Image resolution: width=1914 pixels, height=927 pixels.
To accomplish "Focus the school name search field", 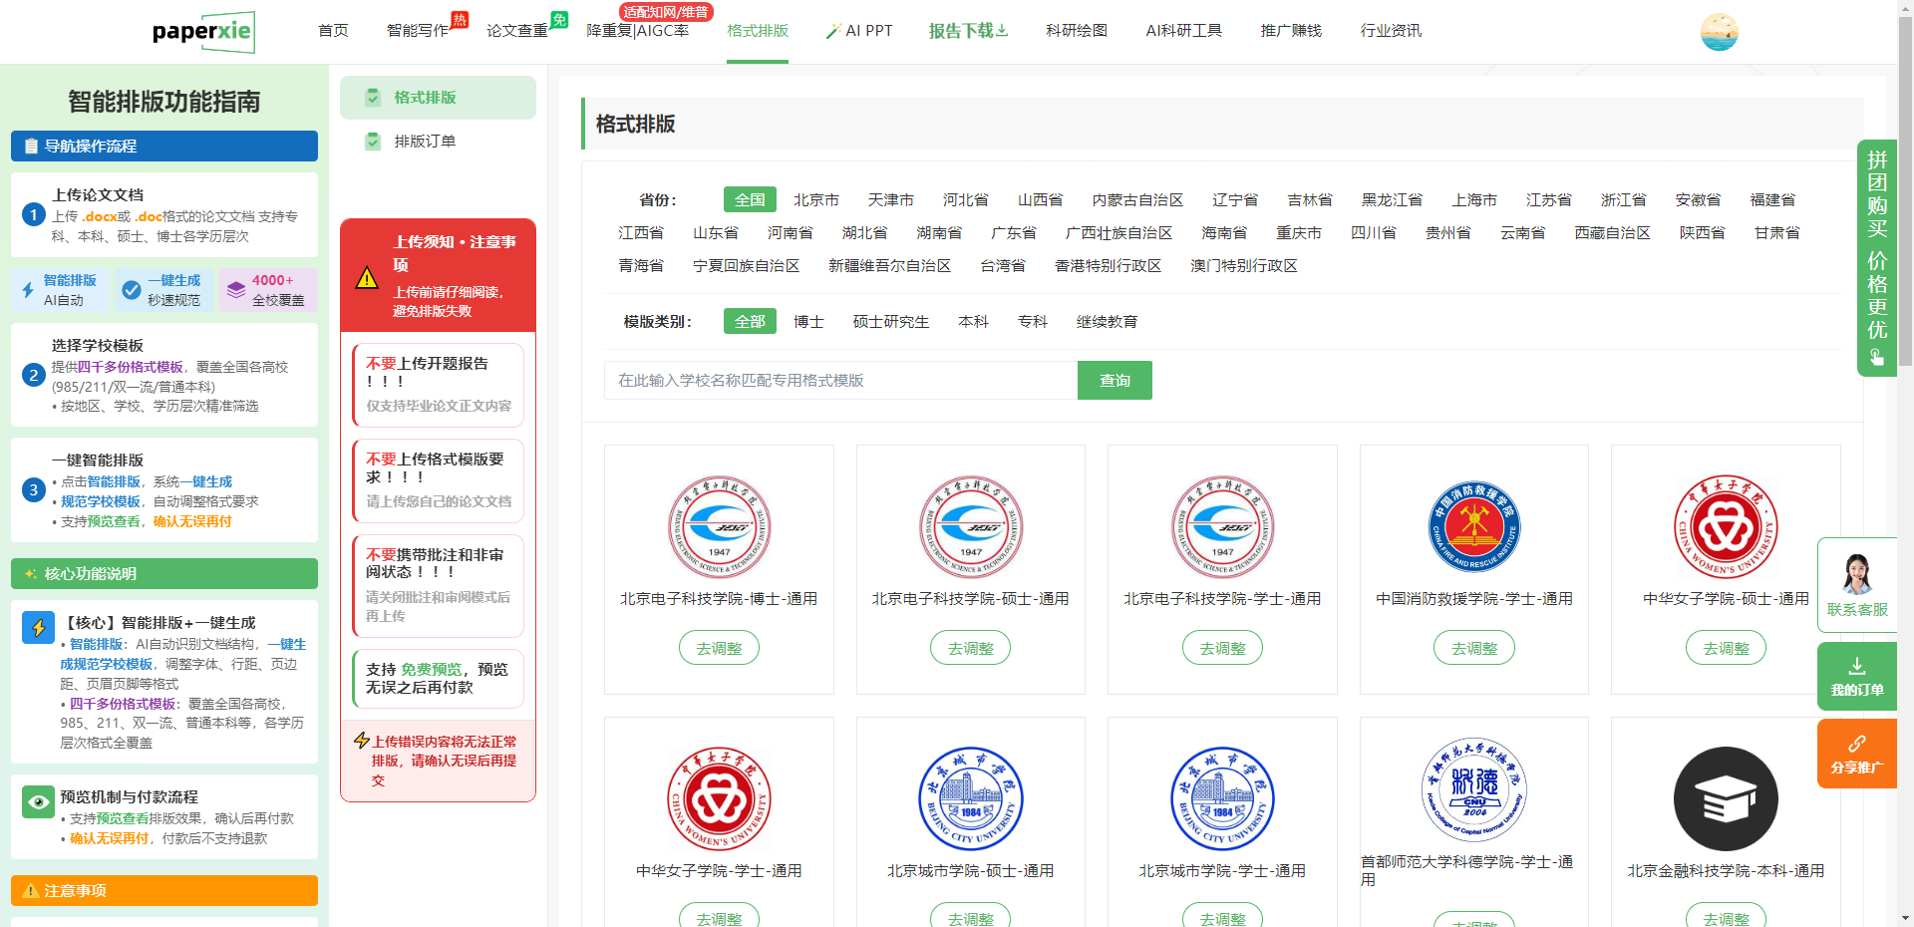I will (840, 381).
